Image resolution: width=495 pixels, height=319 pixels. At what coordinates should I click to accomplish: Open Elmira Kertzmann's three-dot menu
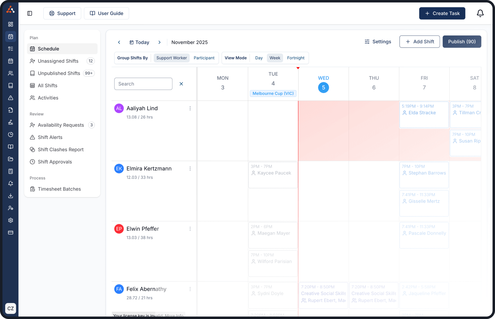[x=190, y=168]
